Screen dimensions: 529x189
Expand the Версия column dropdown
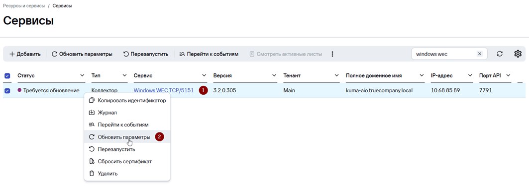(274, 75)
